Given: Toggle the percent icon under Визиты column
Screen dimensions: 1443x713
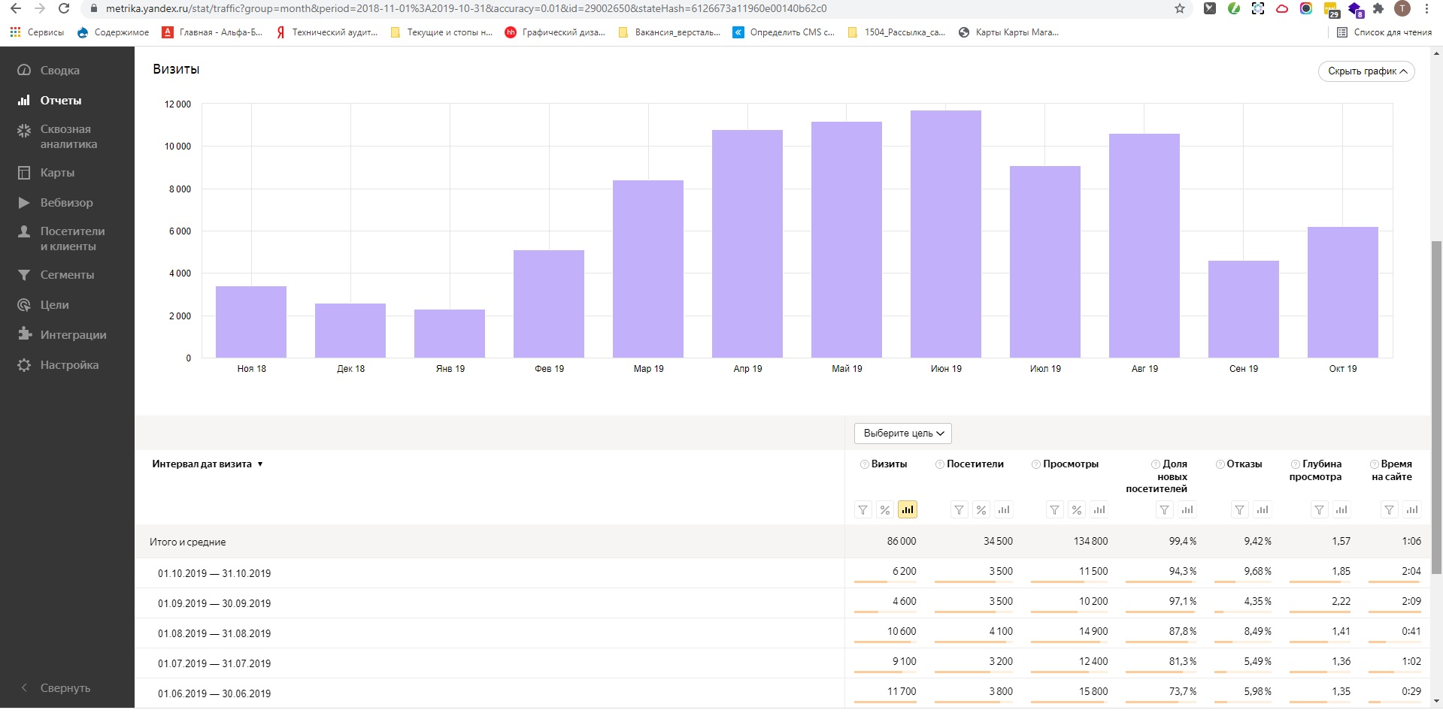Looking at the screenshot, I should coord(885,510).
